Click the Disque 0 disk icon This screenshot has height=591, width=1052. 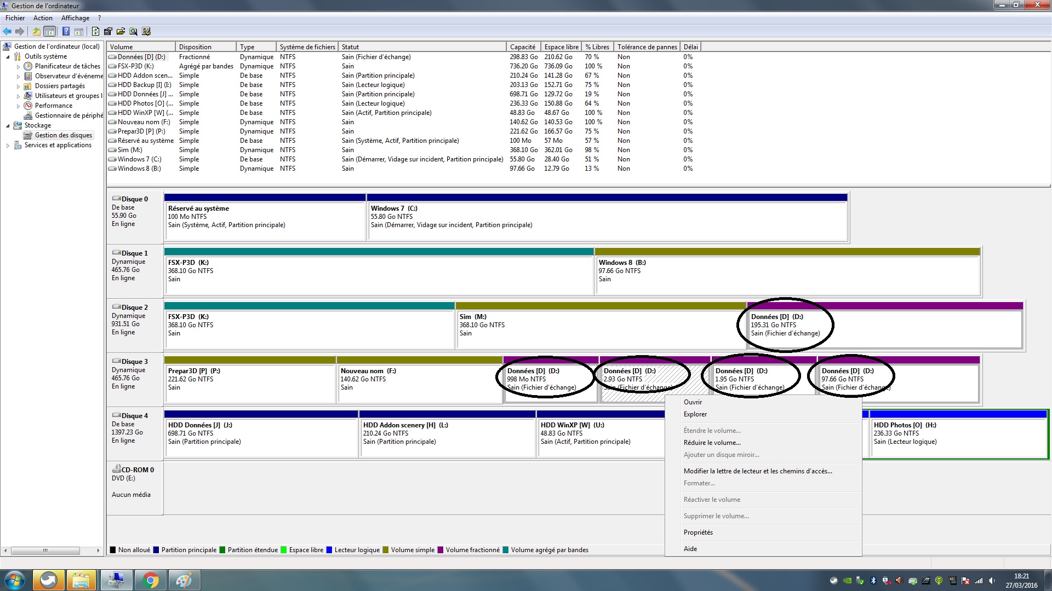(116, 199)
